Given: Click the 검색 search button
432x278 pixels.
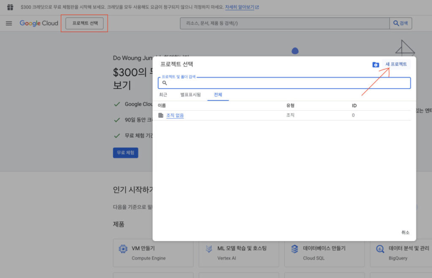Looking at the screenshot, I should tap(401, 23).
